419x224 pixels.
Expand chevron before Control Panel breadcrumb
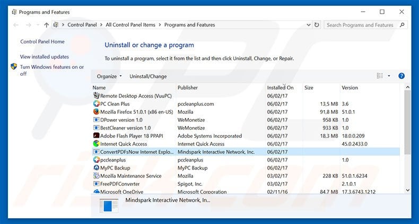click(x=63, y=25)
